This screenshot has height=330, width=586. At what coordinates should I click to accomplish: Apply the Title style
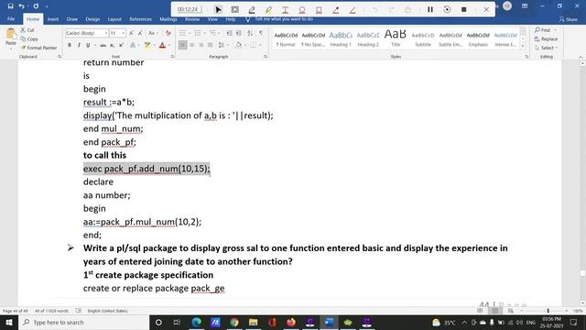tap(396, 38)
